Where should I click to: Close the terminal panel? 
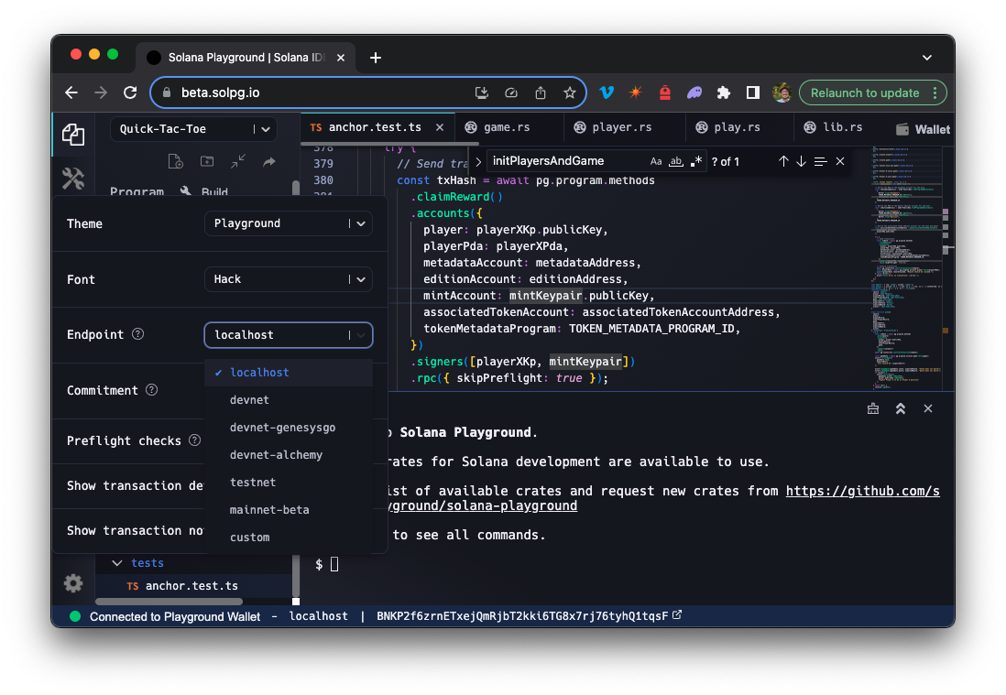click(x=928, y=408)
